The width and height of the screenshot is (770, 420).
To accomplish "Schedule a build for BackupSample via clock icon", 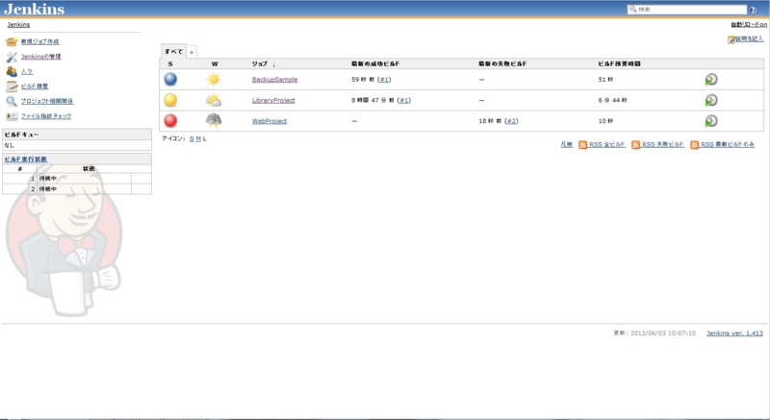I will (711, 80).
